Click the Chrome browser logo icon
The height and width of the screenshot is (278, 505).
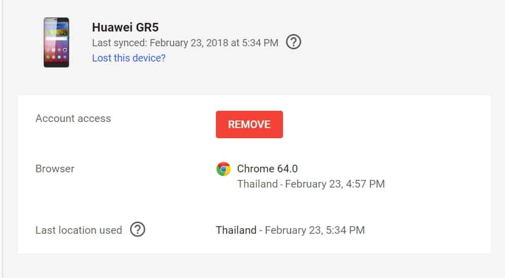tap(224, 169)
